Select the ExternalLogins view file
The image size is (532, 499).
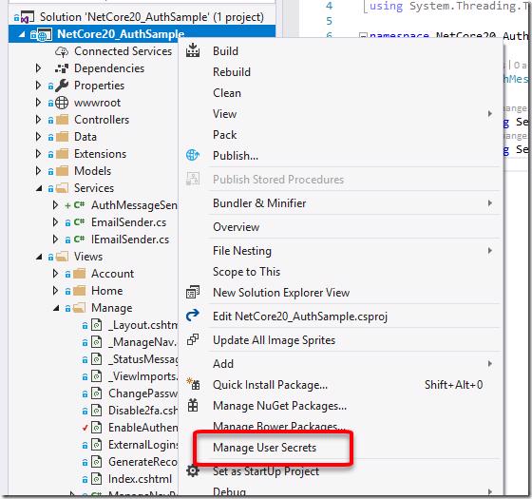click(x=142, y=445)
